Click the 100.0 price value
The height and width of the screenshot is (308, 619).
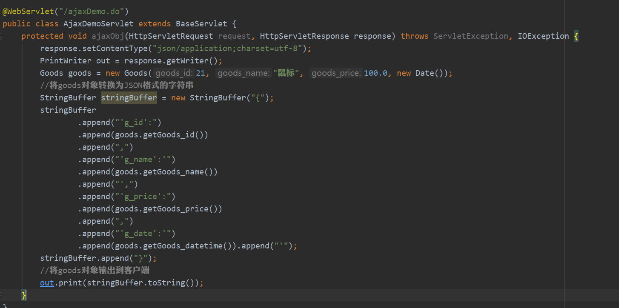[375, 73]
